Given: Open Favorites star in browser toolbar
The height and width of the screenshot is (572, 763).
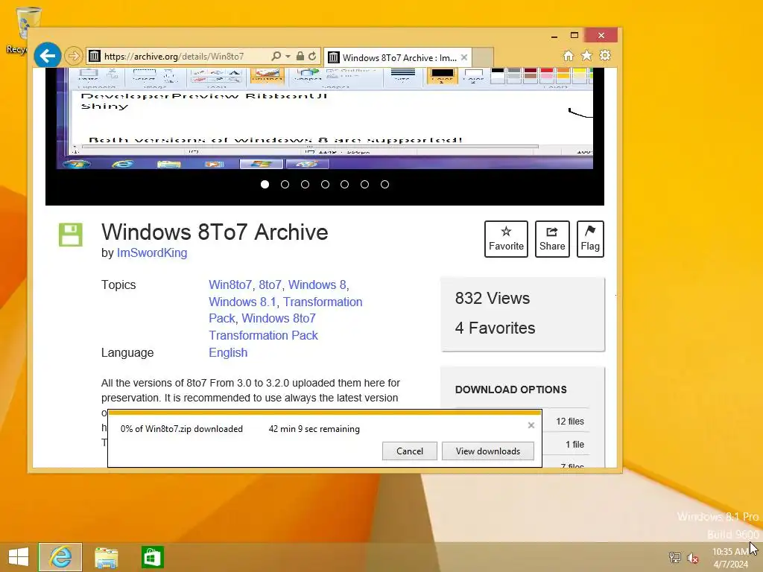Looking at the screenshot, I should [x=587, y=56].
